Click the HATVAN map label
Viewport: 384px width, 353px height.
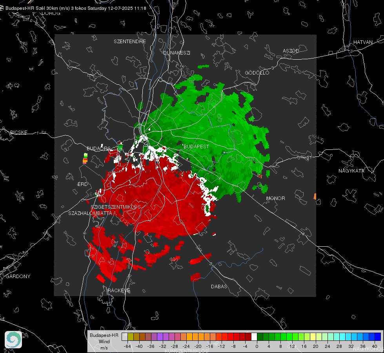point(363,42)
